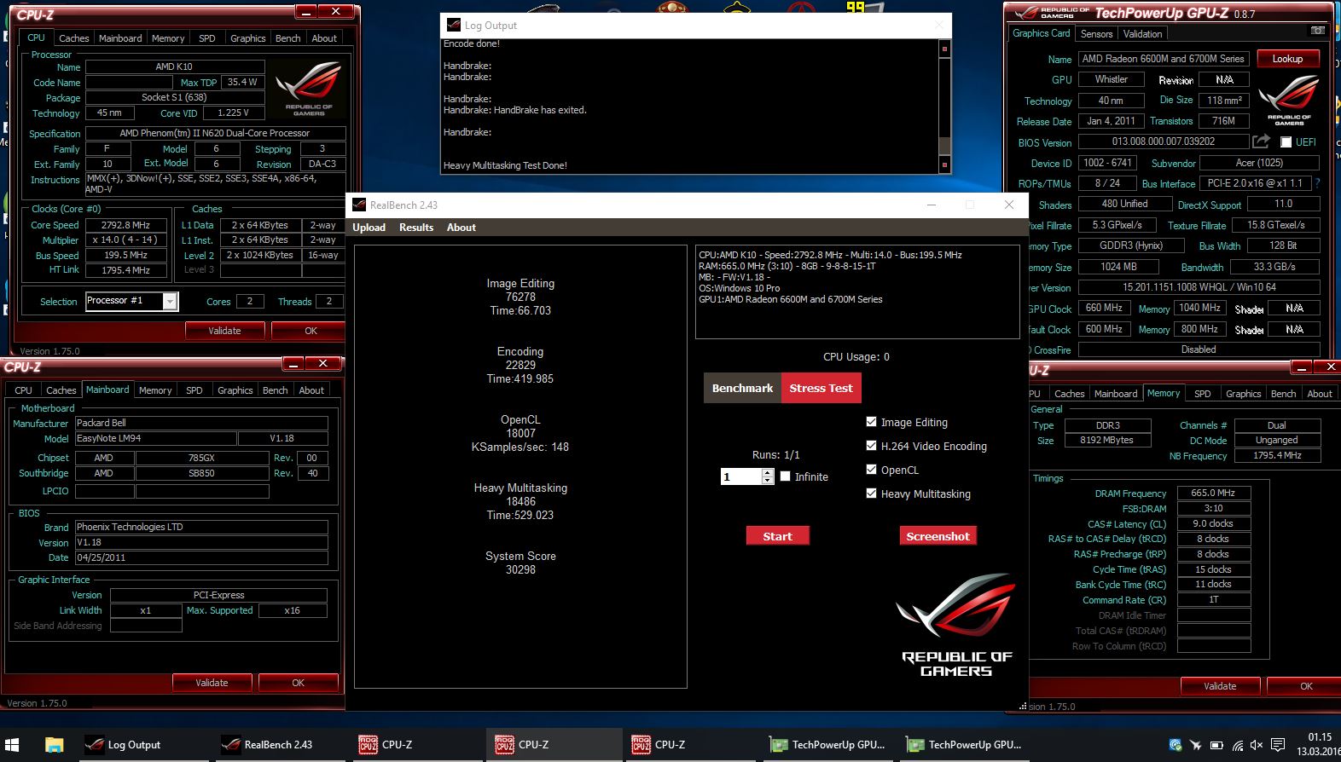Click the RealBench title bar logo icon
Viewport: 1341px width, 762px height.
[x=358, y=205]
